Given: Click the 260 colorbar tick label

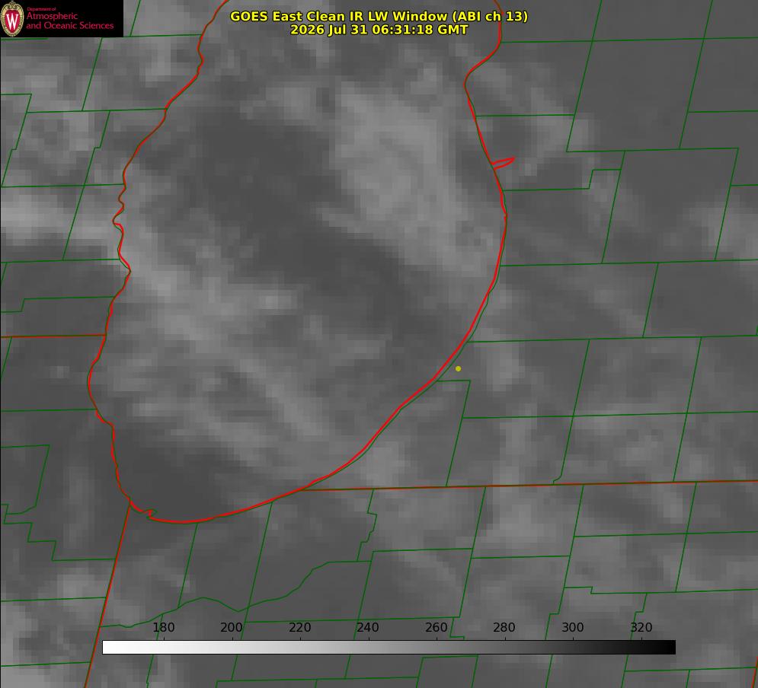Looking at the screenshot, I should coord(436,627).
